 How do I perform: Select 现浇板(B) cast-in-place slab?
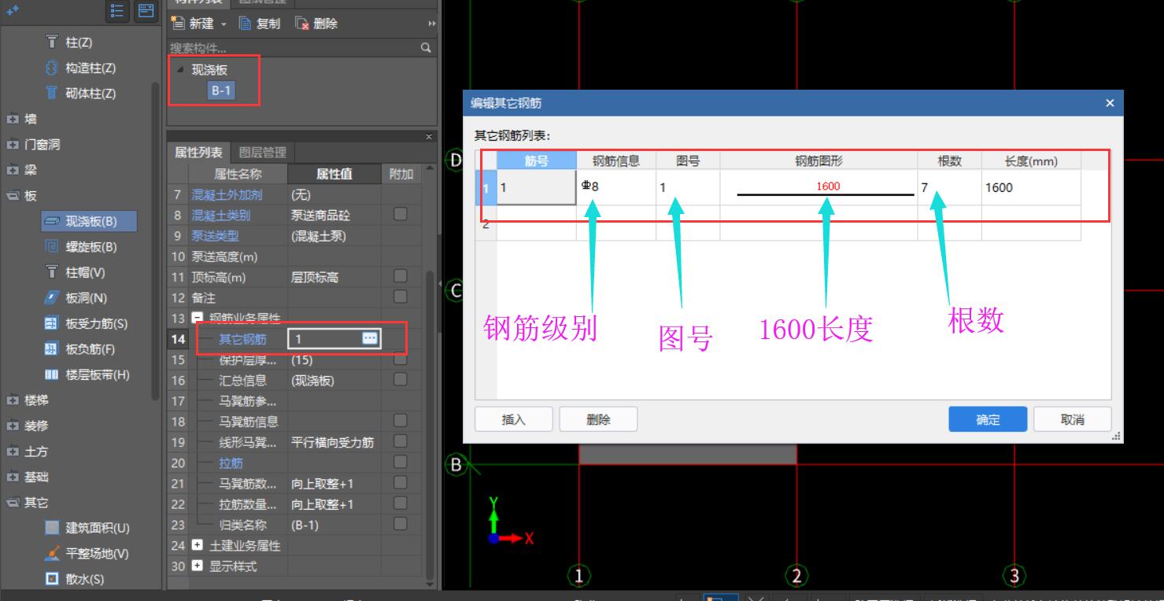(89, 221)
